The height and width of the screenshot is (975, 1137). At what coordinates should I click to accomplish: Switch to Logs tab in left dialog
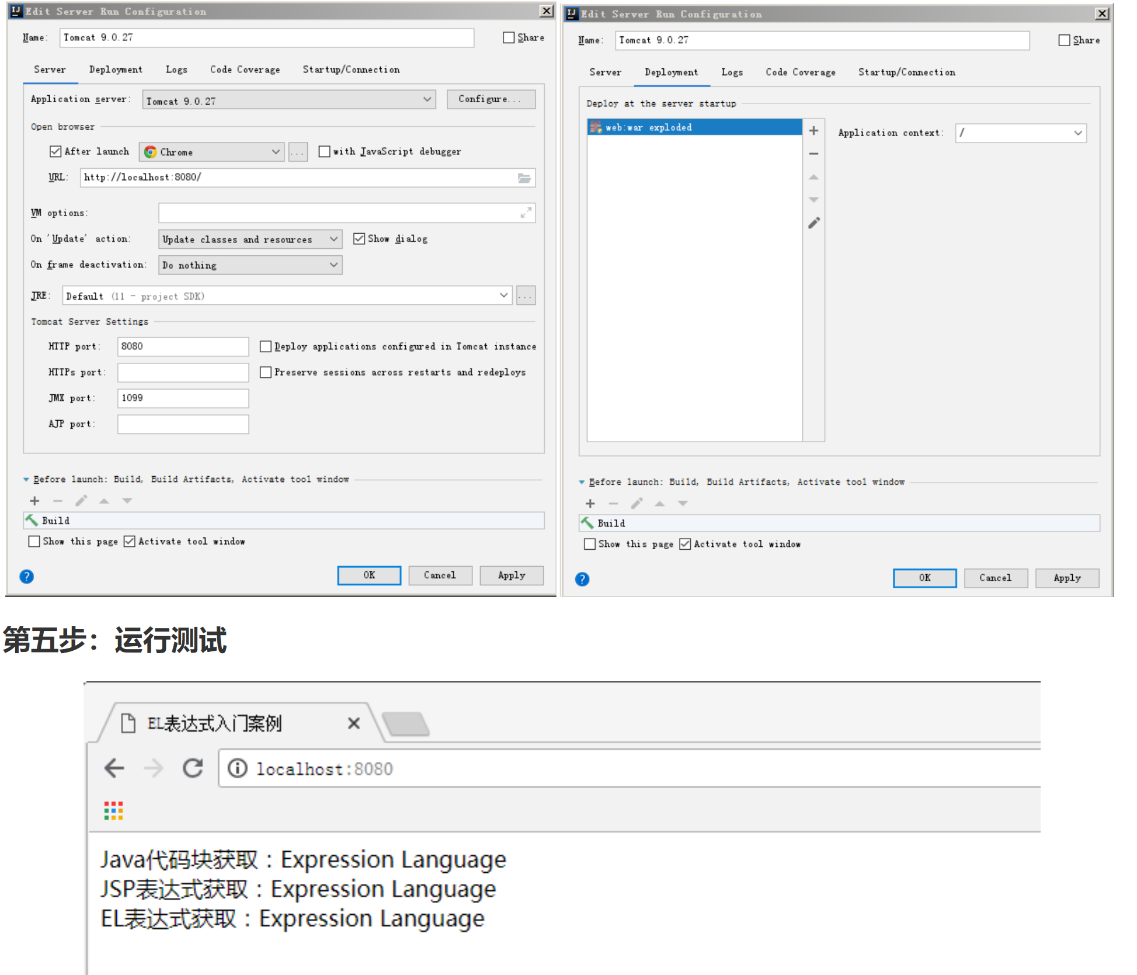[x=176, y=70]
